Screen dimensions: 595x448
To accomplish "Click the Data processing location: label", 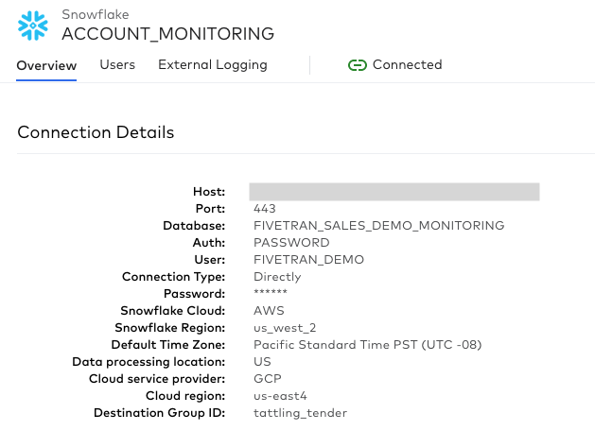I will [149, 362].
